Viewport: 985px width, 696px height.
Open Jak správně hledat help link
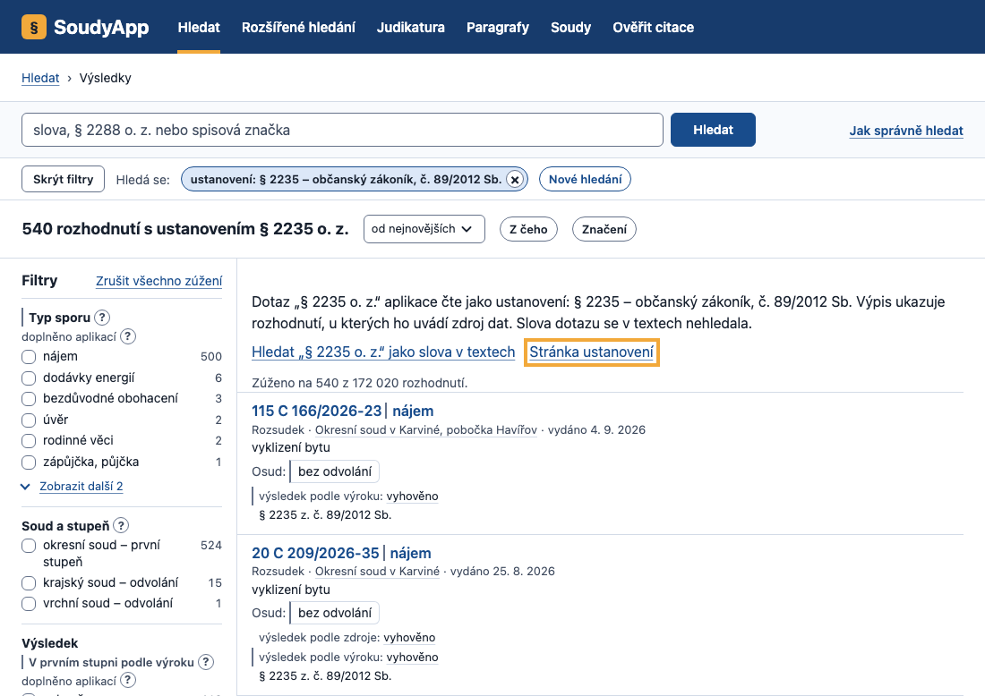pyautogui.click(x=906, y=131)
